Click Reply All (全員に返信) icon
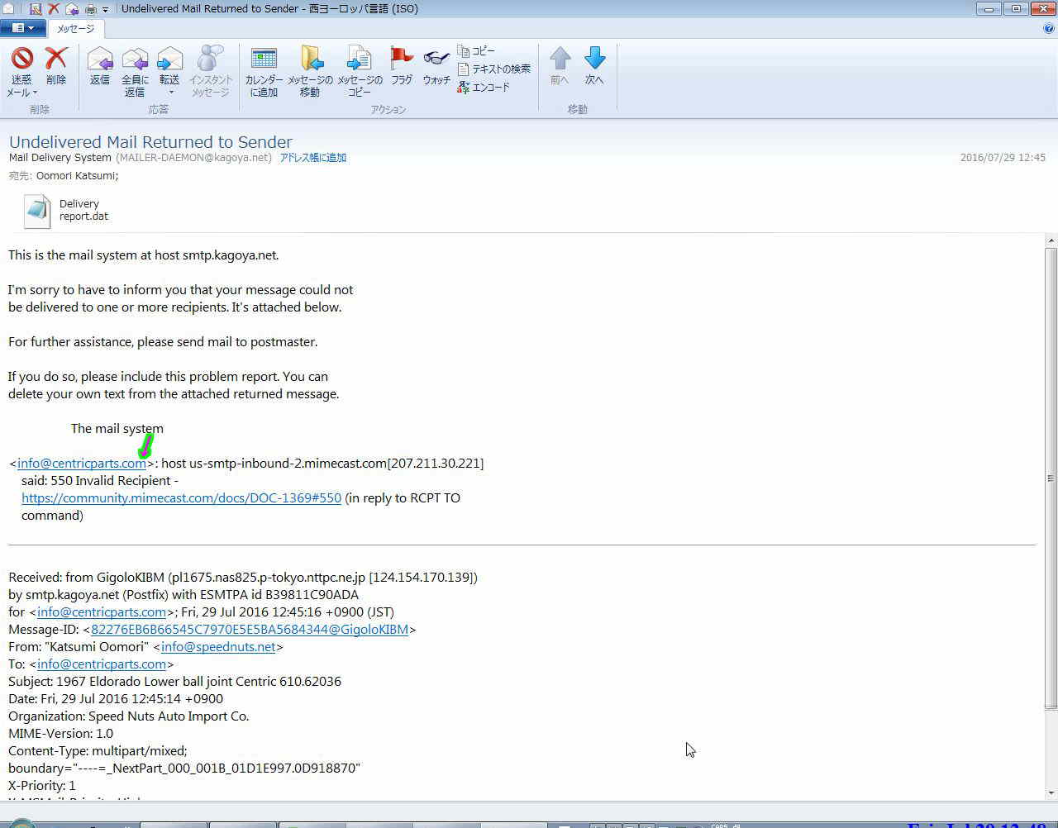The width and height of the screenshot is (1058, 828). click(x=135, y=70)
